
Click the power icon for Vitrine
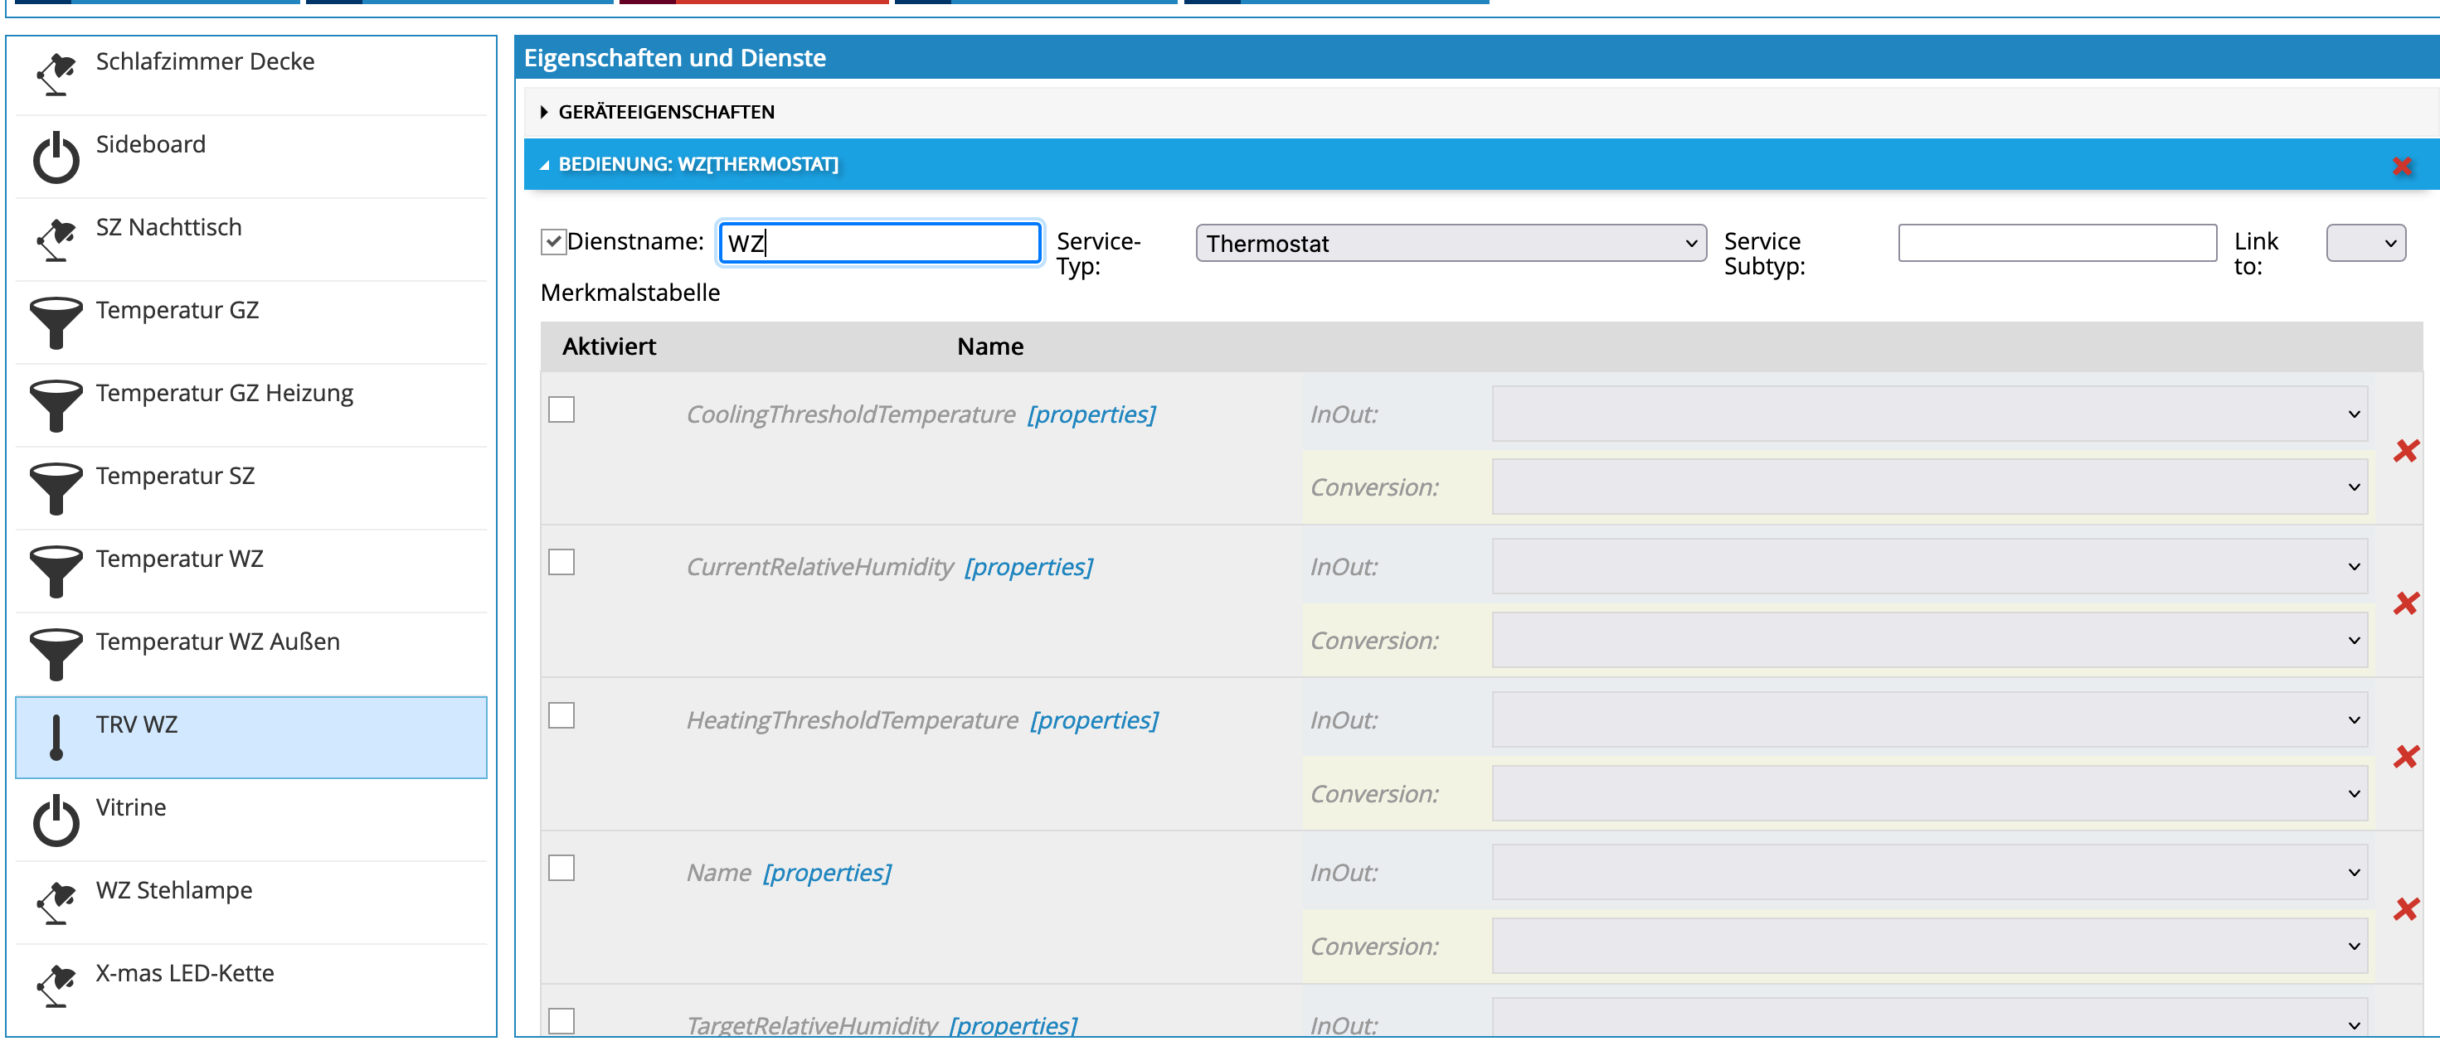(56, 820)
